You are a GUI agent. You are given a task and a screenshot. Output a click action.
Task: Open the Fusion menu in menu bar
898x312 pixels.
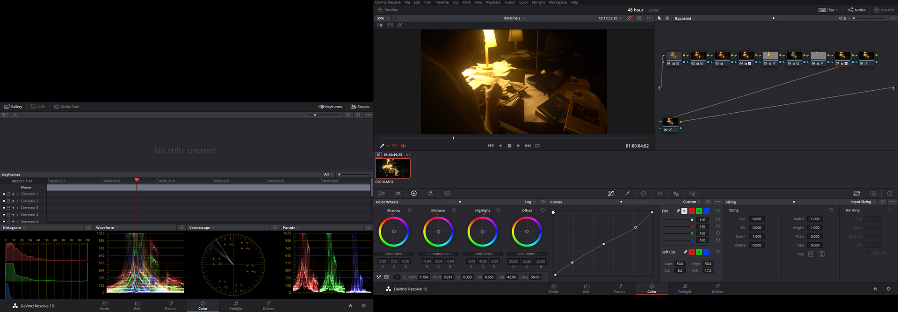click(510, 2)
